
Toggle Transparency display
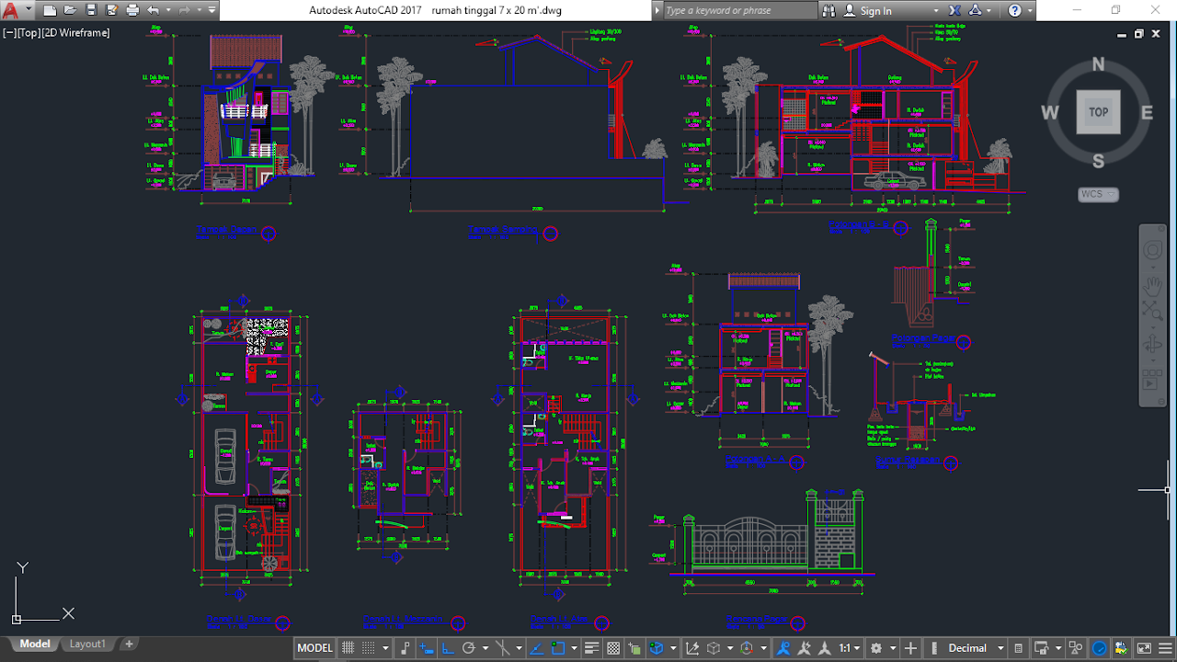coord(613,648)
